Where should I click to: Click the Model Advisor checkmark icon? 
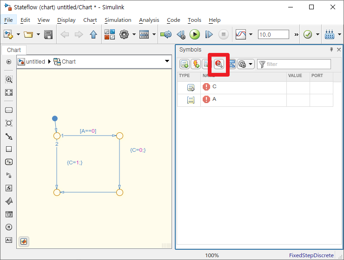point(308,34)
